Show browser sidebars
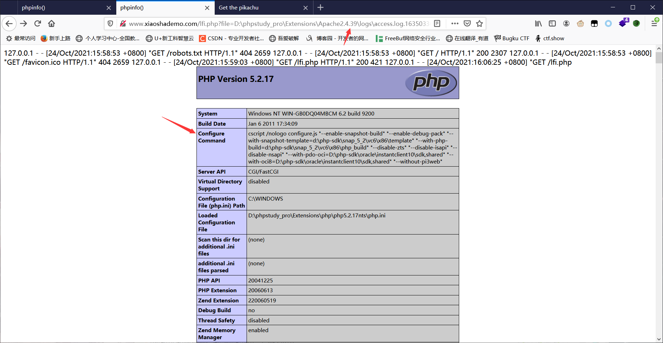663x343 pixels. (x=552, y=23)
